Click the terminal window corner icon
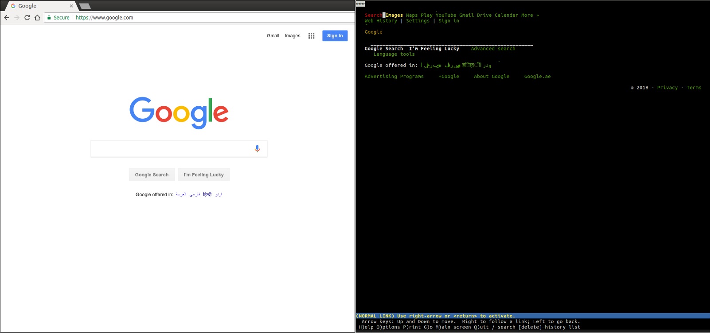 360,4
